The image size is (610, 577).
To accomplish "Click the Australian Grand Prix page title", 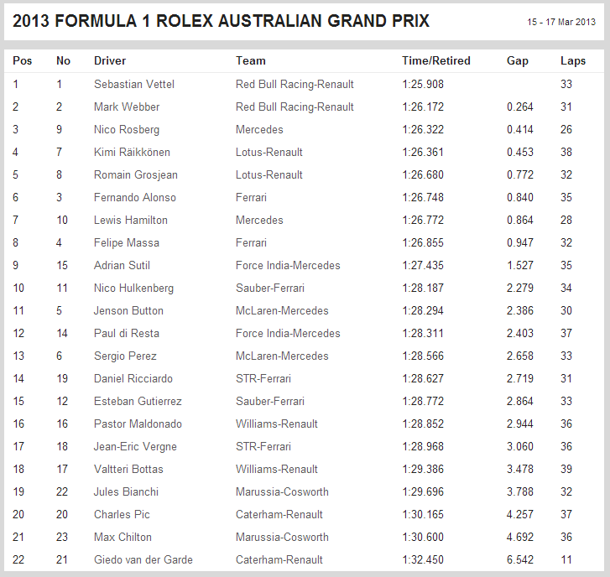I will point(222,21).
